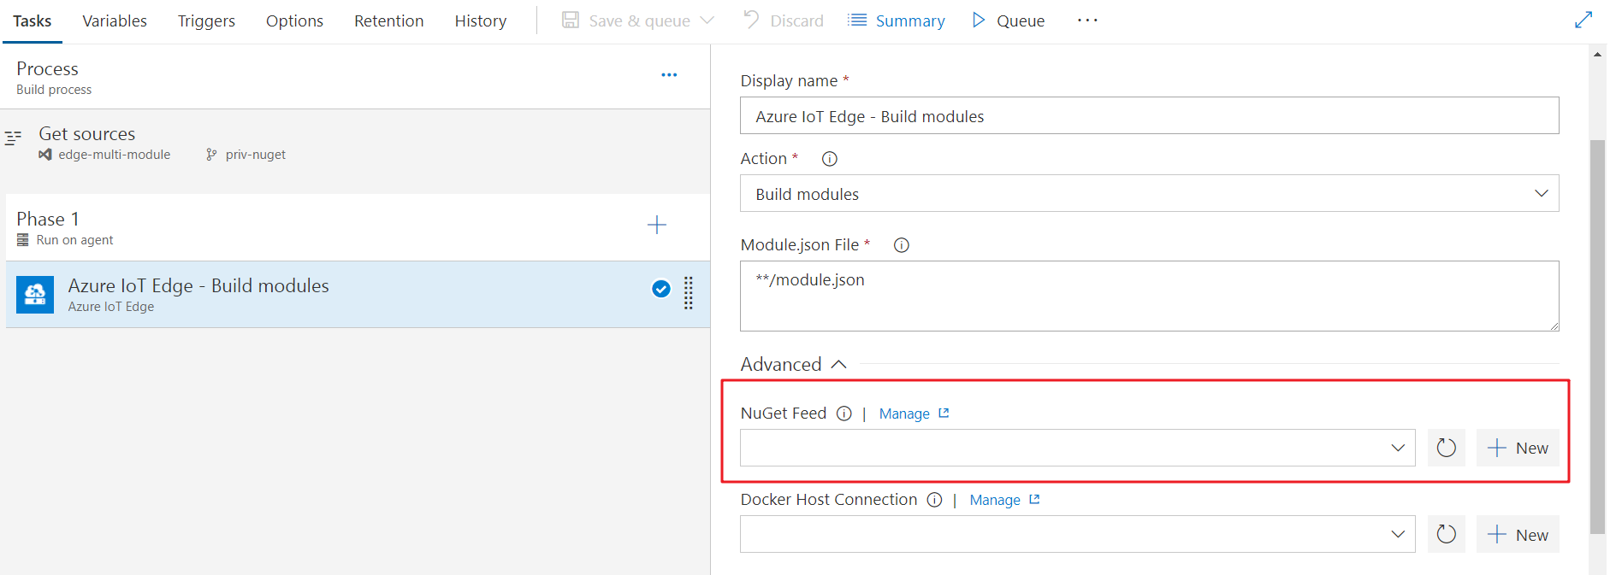The height and width of the screenshot is (575, 1616).
Task: Open the Triggers tab
Action: 206,21
